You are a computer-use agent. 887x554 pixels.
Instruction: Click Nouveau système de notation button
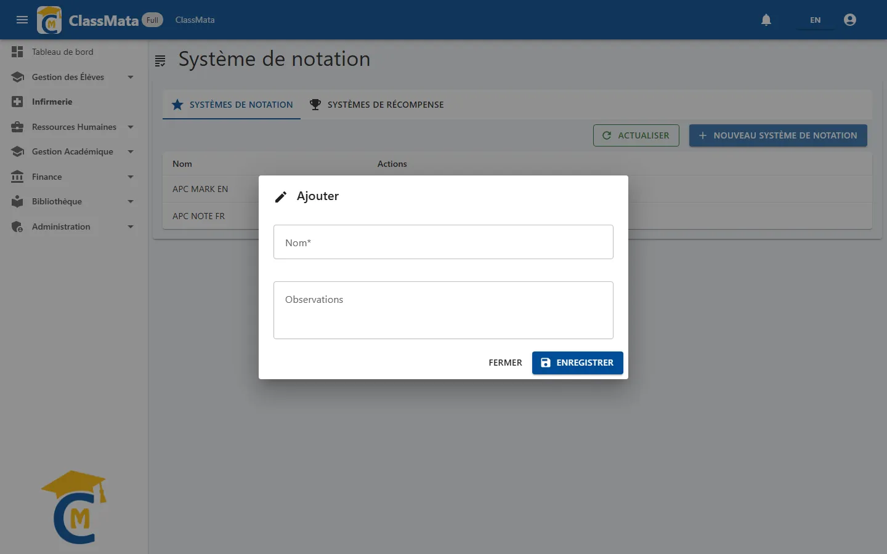point(778,135)
